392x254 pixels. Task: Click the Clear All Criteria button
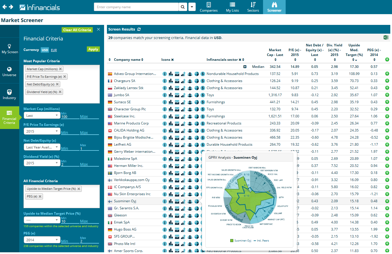pos(77,30)
